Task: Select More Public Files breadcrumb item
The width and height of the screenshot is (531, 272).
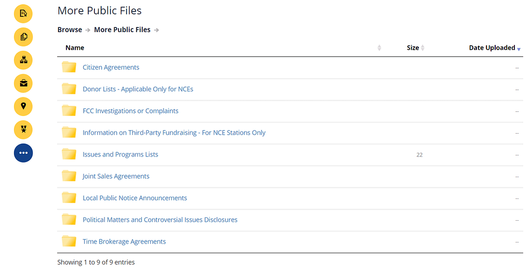Action: [x=122, y=30]
